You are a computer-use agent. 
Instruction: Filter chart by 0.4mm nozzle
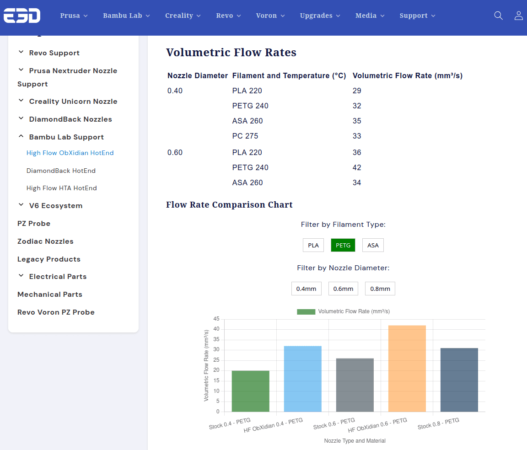tap(306, 289)
